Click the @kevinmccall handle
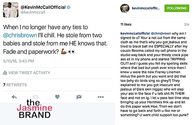Viewport: 194px width, 125px height. click(33, 12)
